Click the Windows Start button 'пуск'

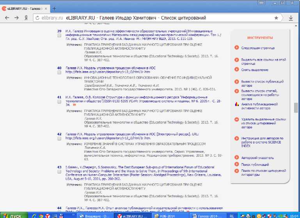(13, 215)
